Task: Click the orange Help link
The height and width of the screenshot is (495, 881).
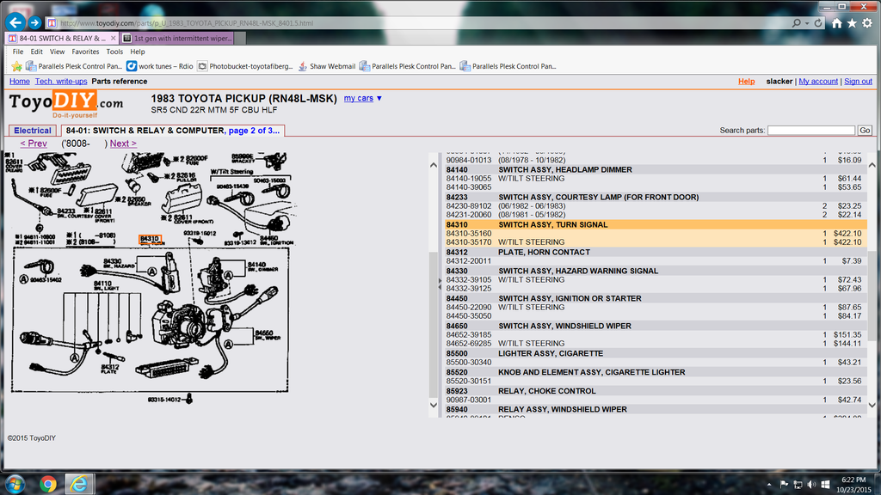Action: click(746, 82)
